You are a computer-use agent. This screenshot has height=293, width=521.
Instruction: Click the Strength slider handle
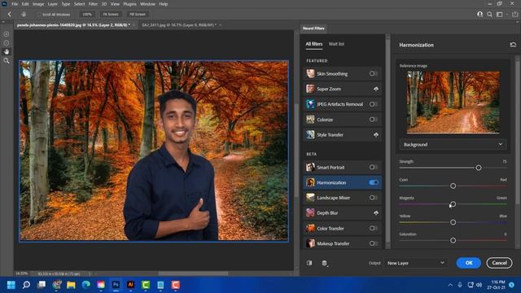pos(479,168)
